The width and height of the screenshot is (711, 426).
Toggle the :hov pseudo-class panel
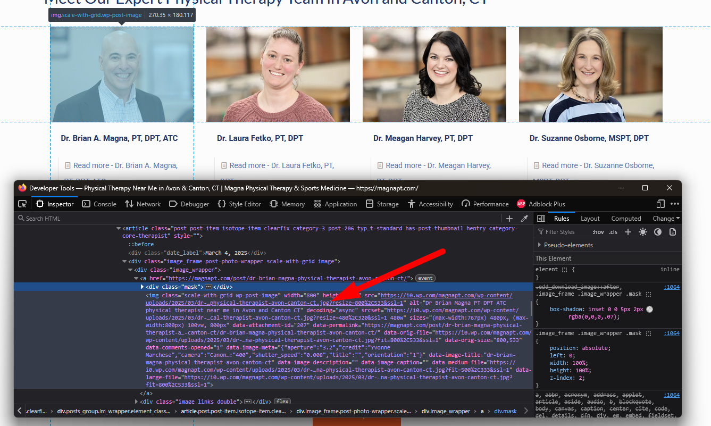(598, 232)
